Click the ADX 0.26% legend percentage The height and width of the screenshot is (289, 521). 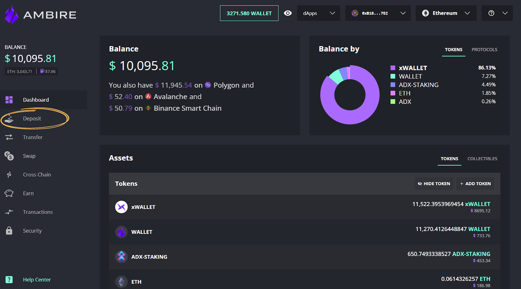[x=489, y=102]
